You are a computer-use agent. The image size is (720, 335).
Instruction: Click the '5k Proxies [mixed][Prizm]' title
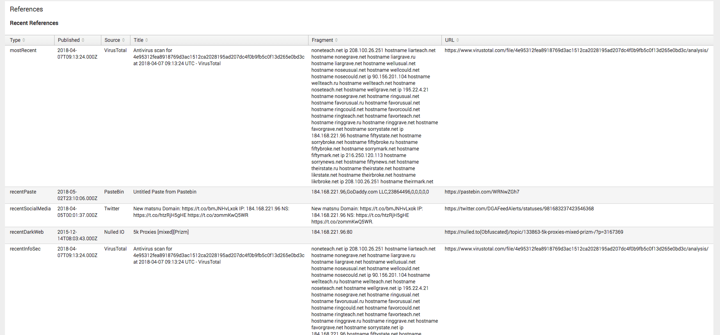point(161,232)
